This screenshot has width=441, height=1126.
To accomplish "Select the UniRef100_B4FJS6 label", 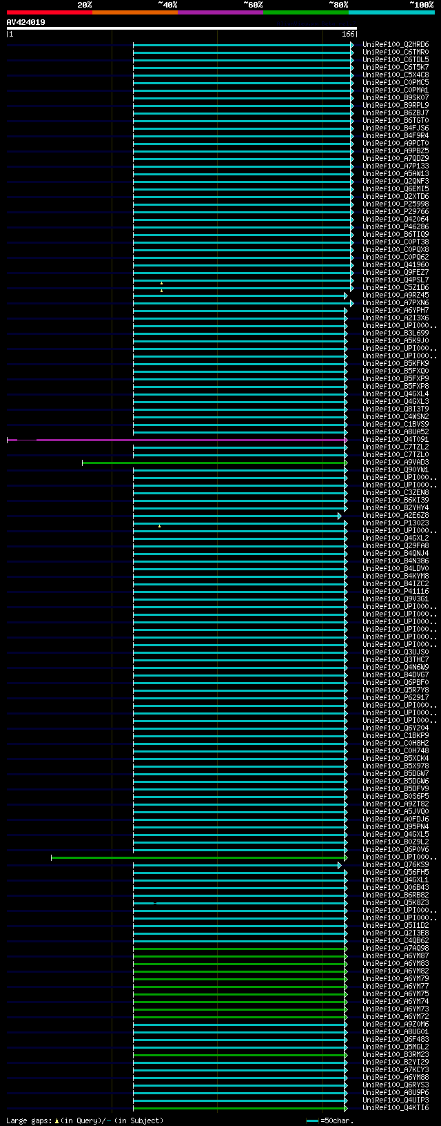I will (396, 128).
